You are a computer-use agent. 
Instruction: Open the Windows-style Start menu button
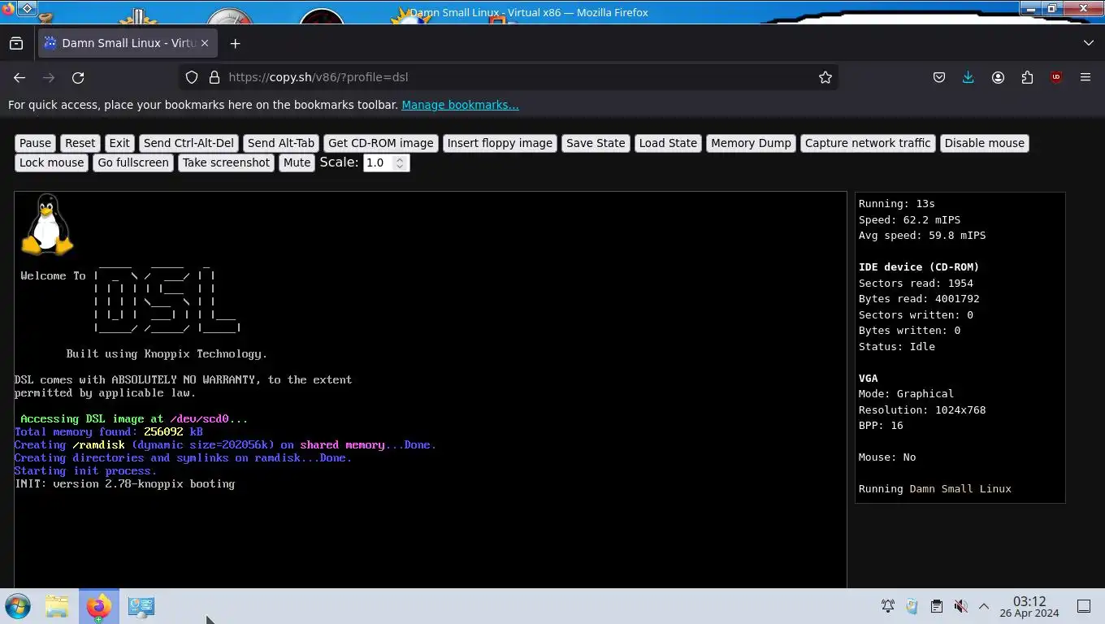(x=17, y=606)
